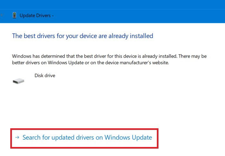
Task: Click the sentence starting 'Windows has determined'
Action: coord(109,56)
